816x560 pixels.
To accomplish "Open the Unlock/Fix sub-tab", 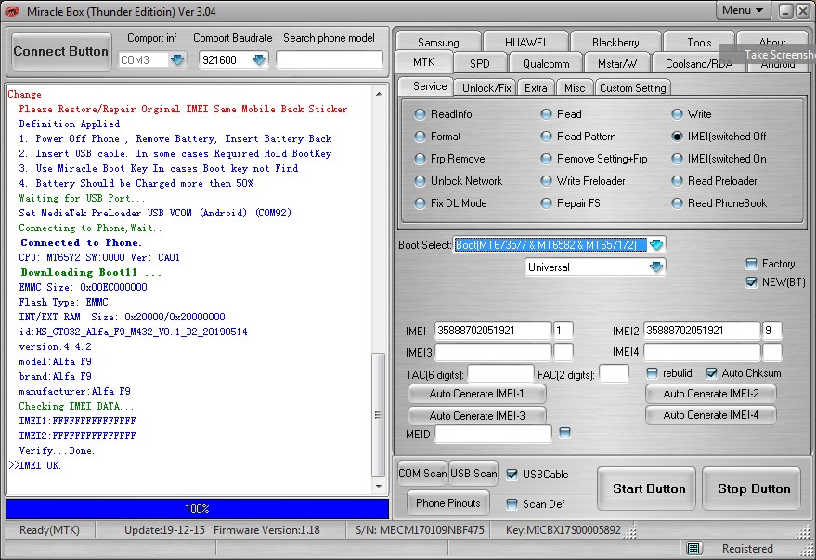I will [486, 87].
